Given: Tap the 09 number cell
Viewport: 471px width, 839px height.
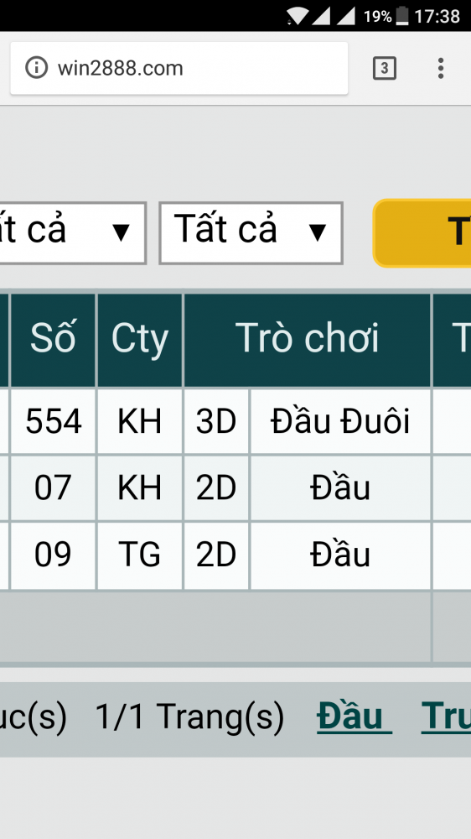Looking at the screenshot, I should pyautogui.click(x=53, y=555).
